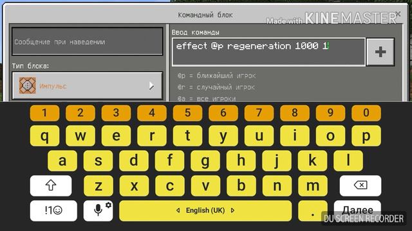Tap the f key

tap(169, 160)
